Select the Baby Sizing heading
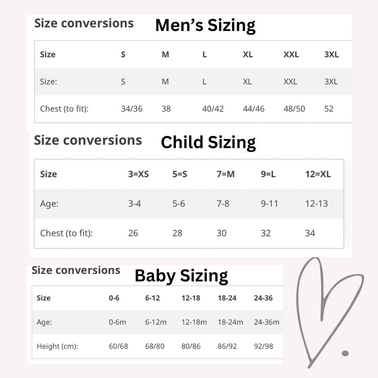This screenshot has width=378, height=378. pos(181,276)
